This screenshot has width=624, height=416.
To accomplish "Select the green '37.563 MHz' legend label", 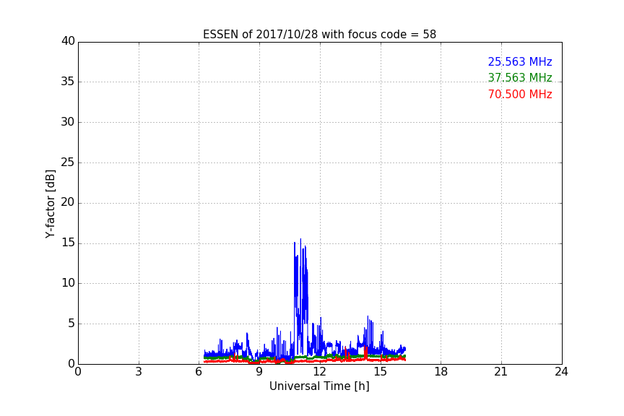I will [x=520, y=77].
